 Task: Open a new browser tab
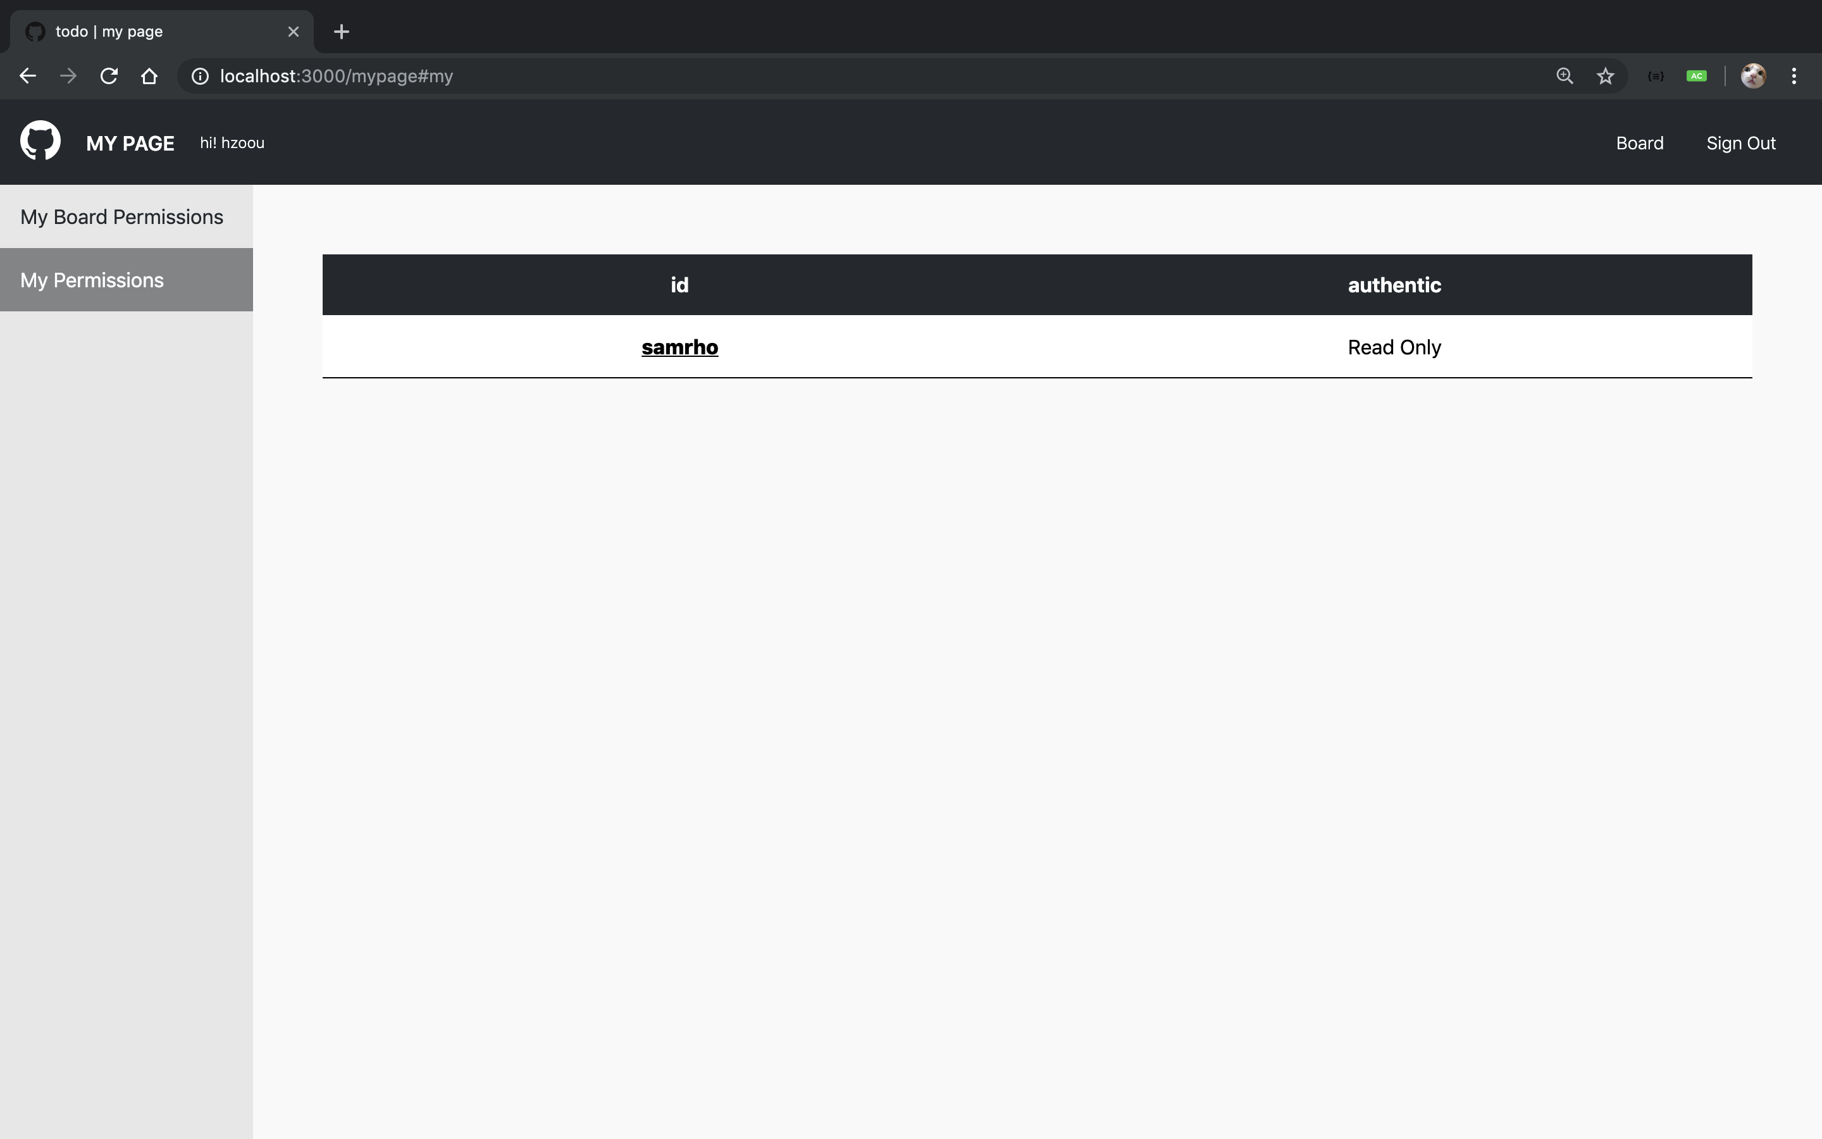[341, 32]
